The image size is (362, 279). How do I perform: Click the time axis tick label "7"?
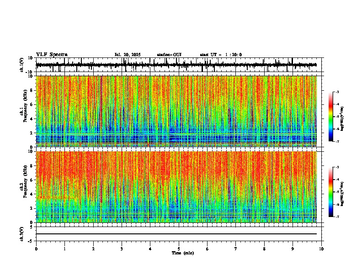(236, 249)
